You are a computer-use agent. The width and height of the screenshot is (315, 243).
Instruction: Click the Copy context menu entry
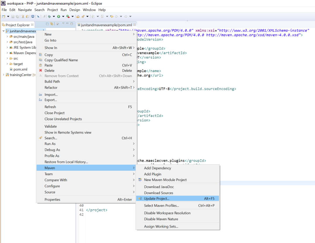pos(86,55)
